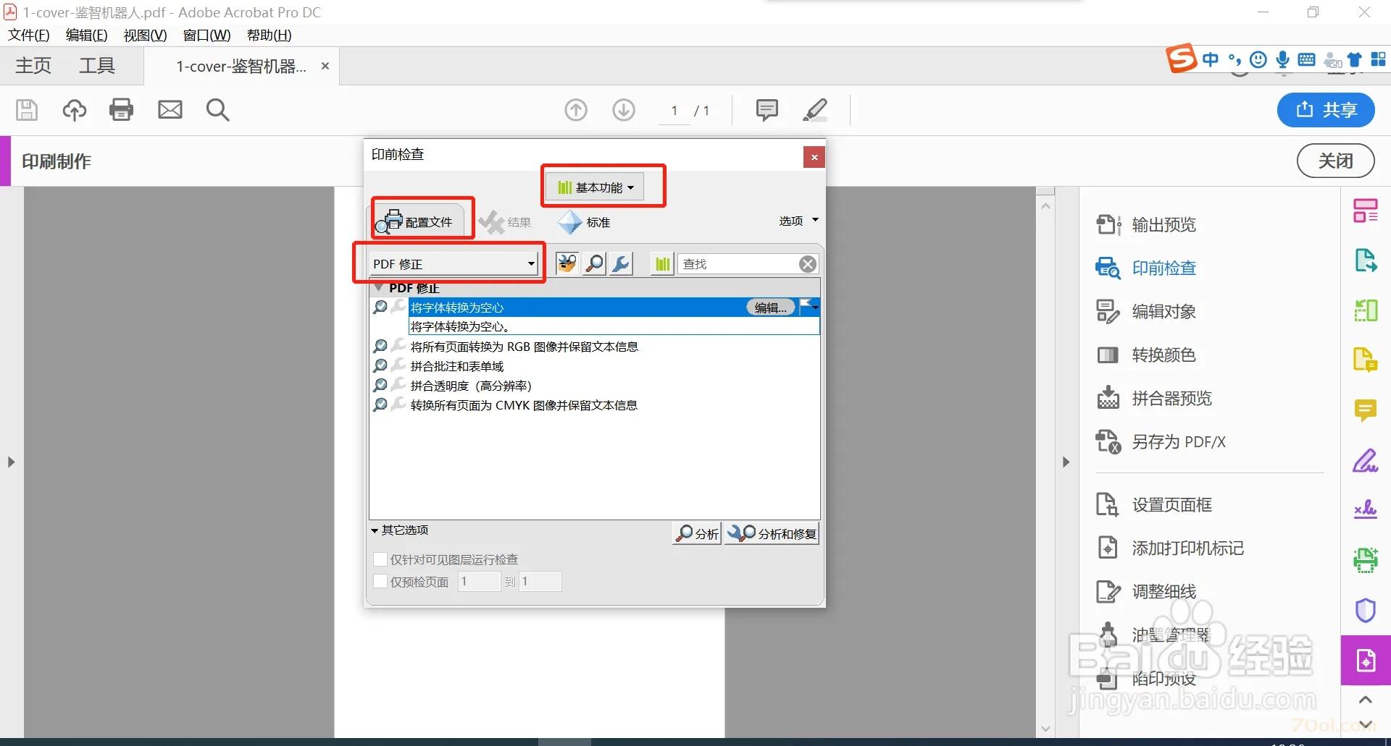Open 另存为 PDF/X tool
This screenshot has width=1391, height=746.
coord(1160,442)
